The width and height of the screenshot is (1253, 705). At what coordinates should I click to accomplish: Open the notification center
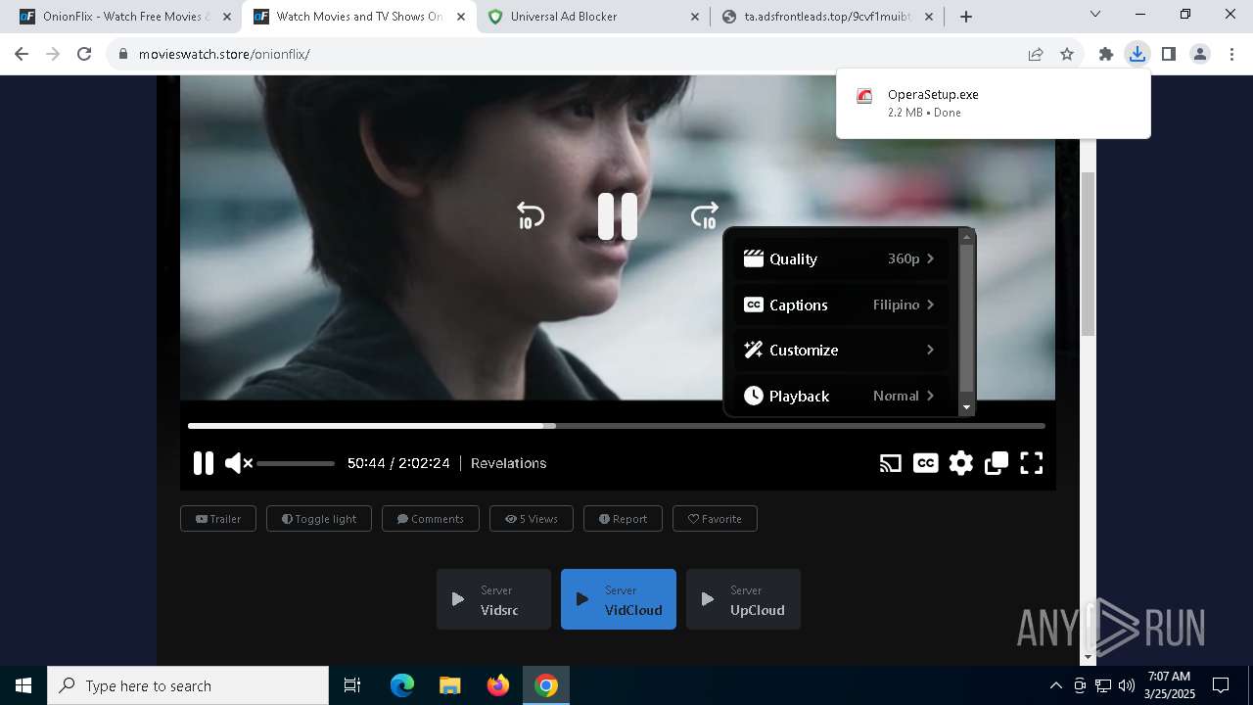(1221, 685)
